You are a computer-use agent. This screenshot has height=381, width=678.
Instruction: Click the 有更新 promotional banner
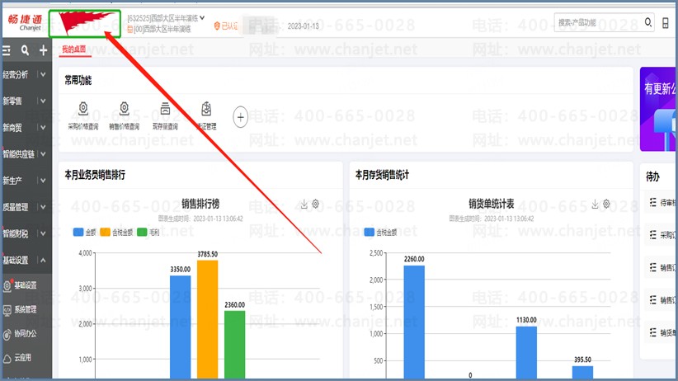pos(658,109)
